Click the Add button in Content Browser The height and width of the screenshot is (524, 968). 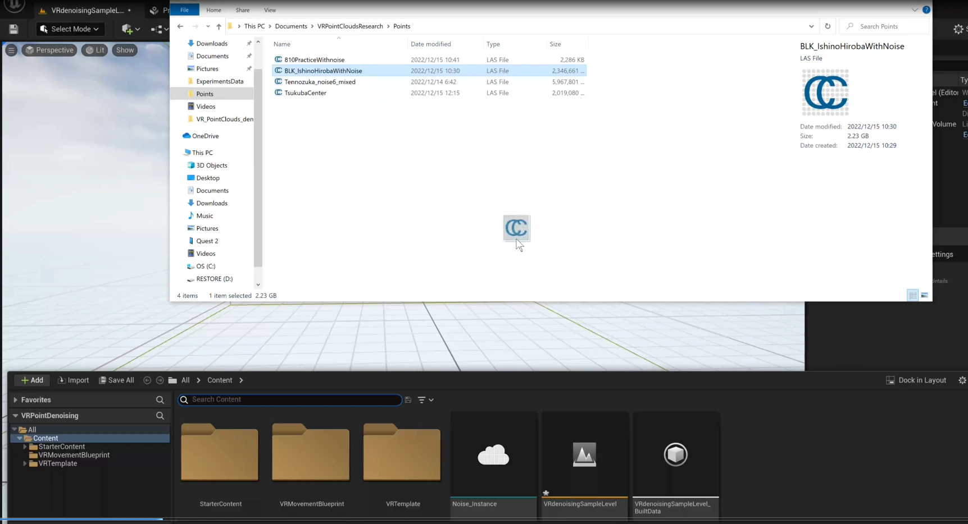click(32, 380)
